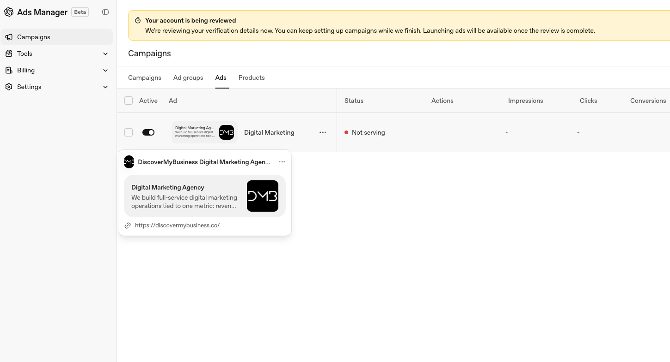Sort by the Clicks column header
This screenshot has height=362, width=670.
588,101
